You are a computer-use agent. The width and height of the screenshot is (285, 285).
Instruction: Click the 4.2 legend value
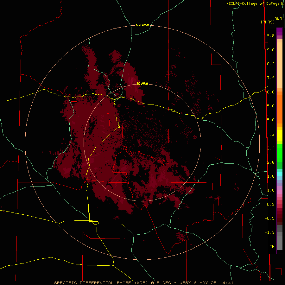[271, 134]
